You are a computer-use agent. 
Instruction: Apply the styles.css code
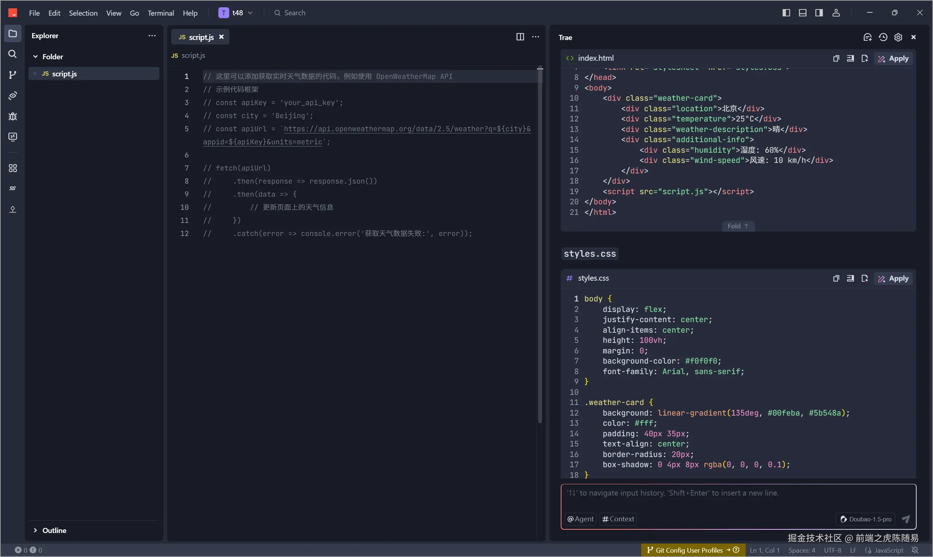[893, 278]
